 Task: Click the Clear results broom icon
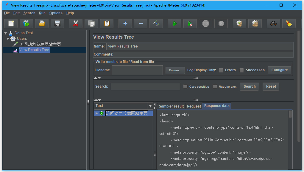pyautogui.click(x=240, y=23)
